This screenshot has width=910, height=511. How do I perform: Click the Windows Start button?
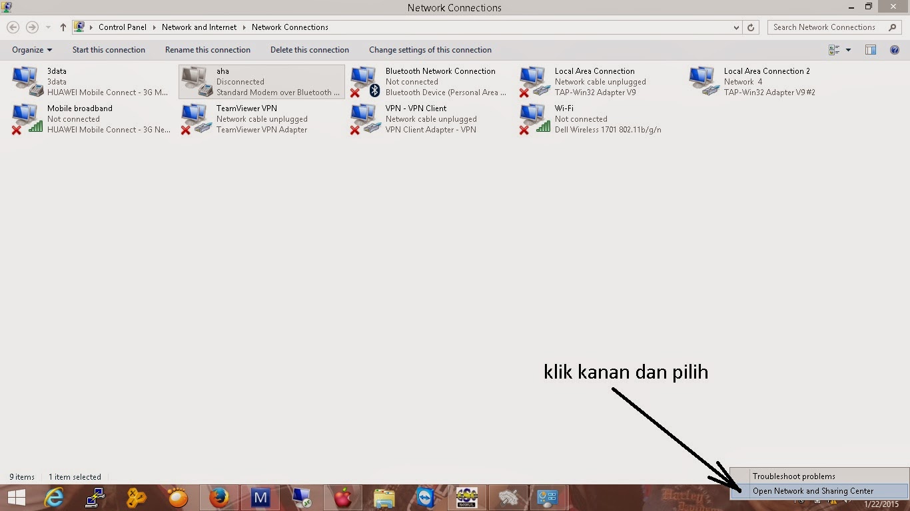[x=17, y=497]
